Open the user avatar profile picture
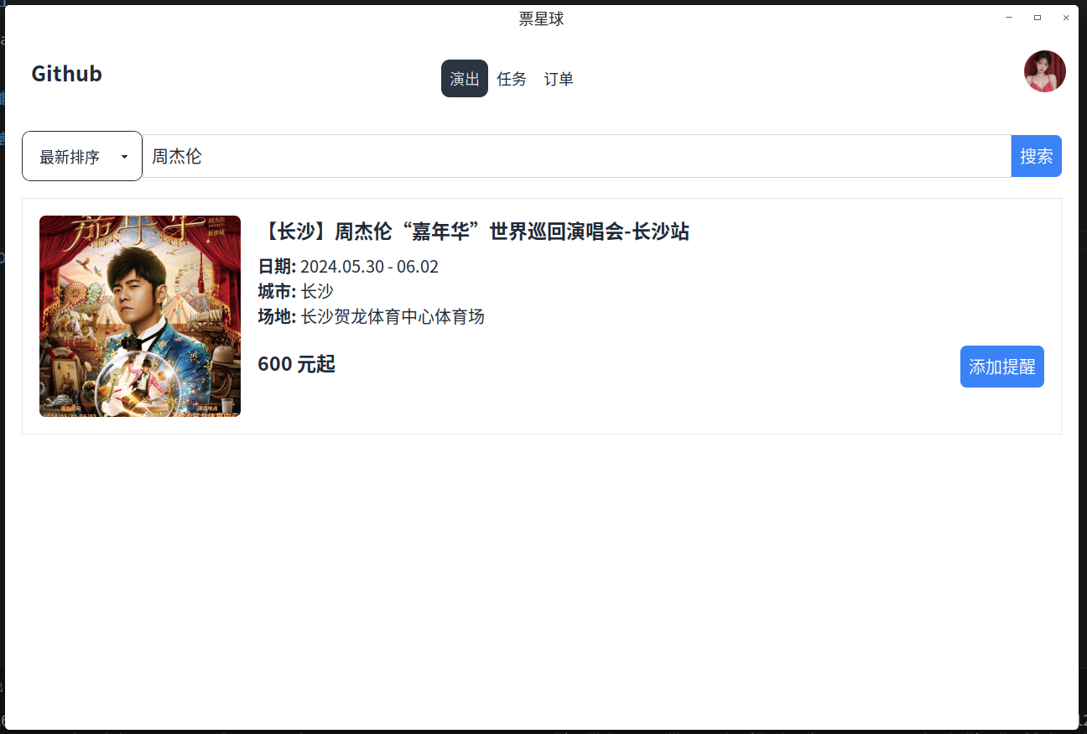 tap(1044, 71)
